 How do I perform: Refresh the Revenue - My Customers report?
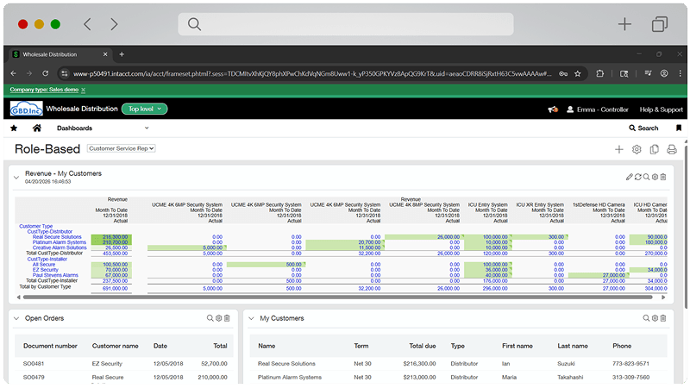(x=637, y=177)
